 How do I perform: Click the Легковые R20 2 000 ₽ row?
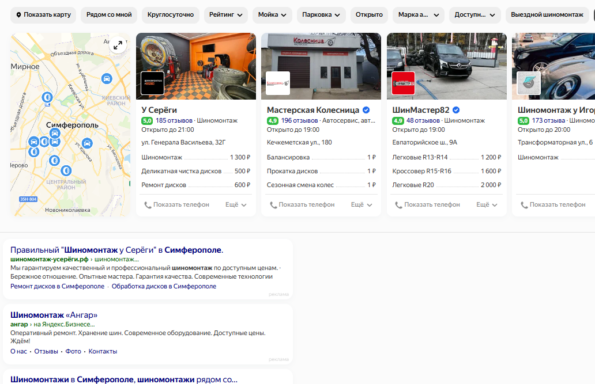click(447, 185)
